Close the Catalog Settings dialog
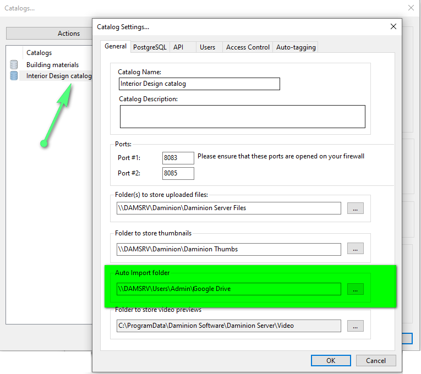The height and width of the screenshot is (374, 421). (x=393, y=26)
